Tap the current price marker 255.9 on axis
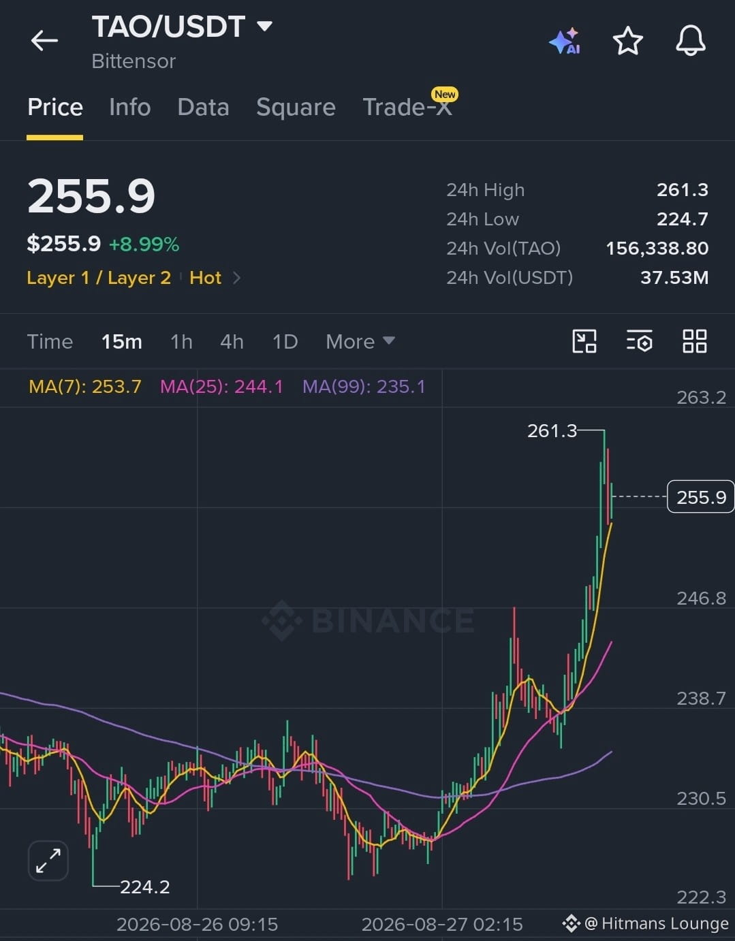This screenshot has height=941, width=735. 701,497
